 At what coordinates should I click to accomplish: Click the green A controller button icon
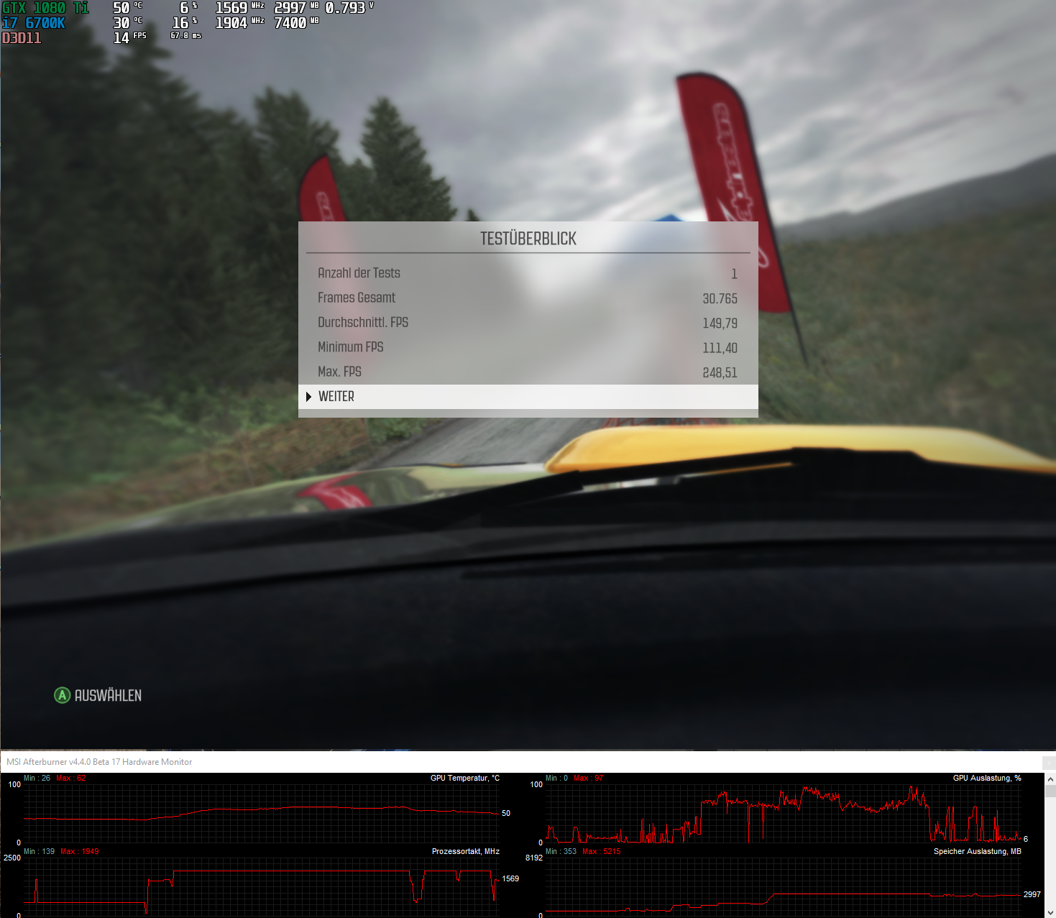click(63, 695)
